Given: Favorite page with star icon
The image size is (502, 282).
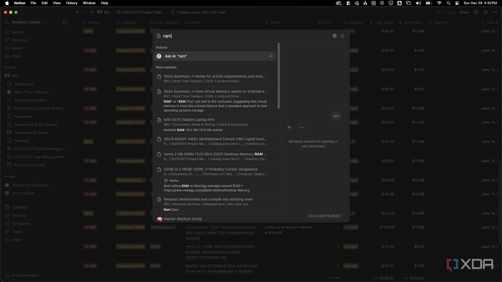Looking at the screenshot, I should (486, 12).
